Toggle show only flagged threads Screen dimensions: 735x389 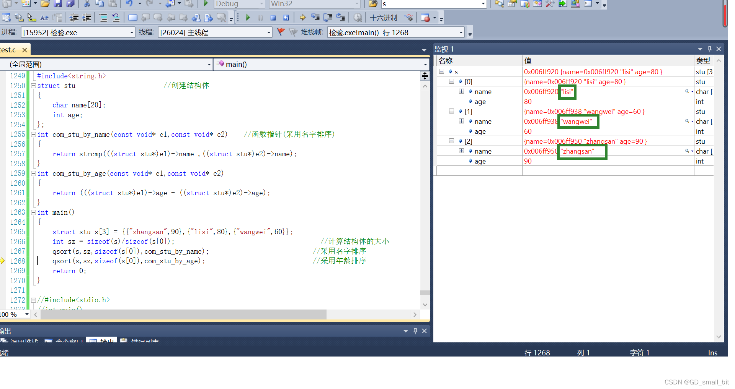click(x=293, y=32)
